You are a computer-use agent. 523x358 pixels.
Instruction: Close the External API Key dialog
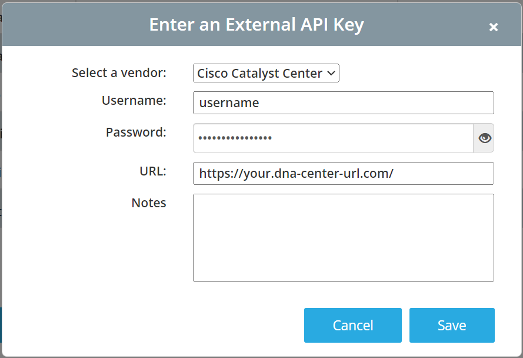pyautogui.click(x=494, y=26)
